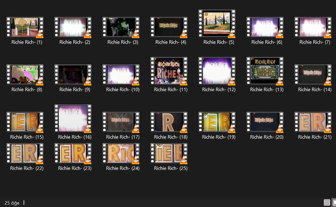This screenshot has width=336, height=207.
Task: Select the Richie Rich- (12) video file icon
Action: (x=217, y=71)
